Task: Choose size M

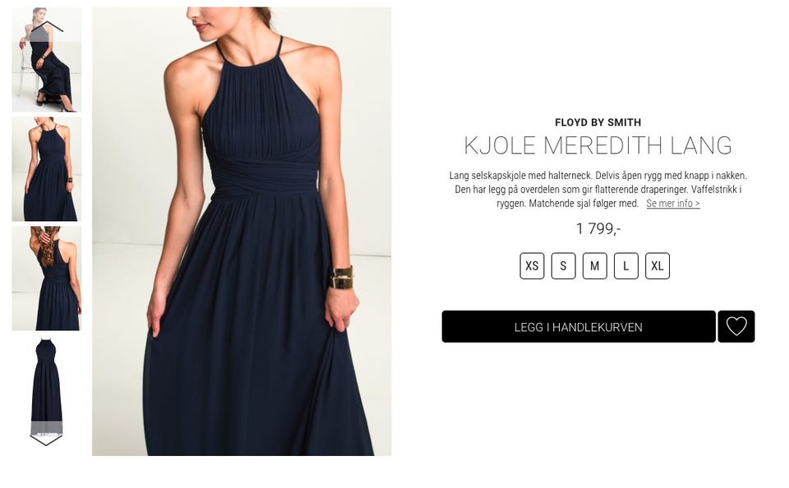Action: tap(595, 265)
